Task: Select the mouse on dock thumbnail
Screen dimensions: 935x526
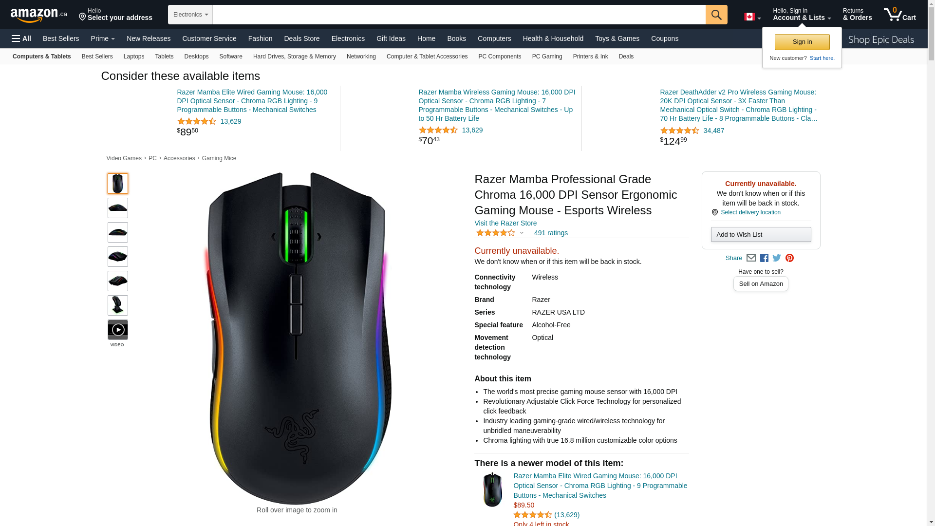Action: pos(118,305)
